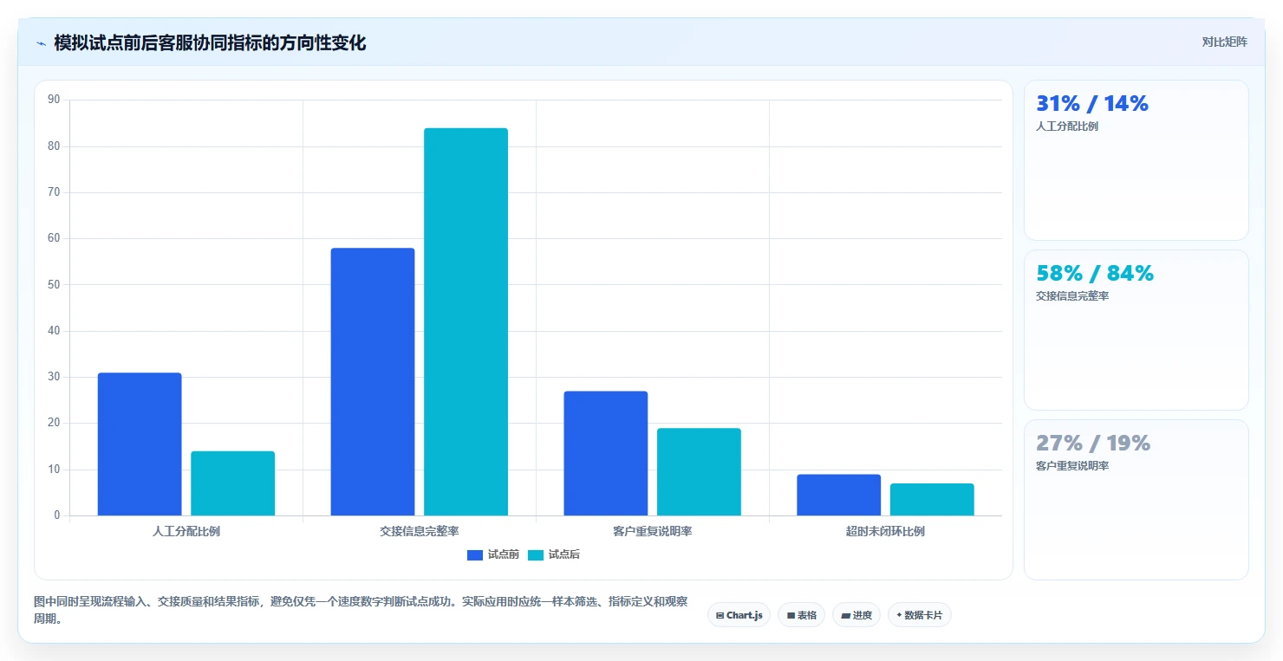
Task: Select the 人工分配比例 试点后 cyan bar
Action: 233,483
